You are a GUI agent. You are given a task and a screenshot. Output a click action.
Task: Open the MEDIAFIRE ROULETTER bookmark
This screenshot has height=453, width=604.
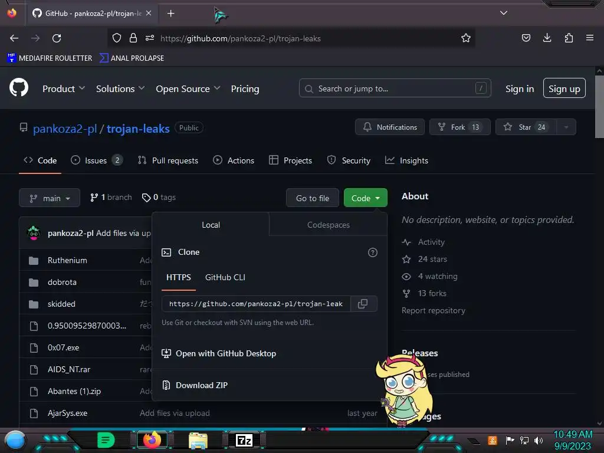pos(50,58)
